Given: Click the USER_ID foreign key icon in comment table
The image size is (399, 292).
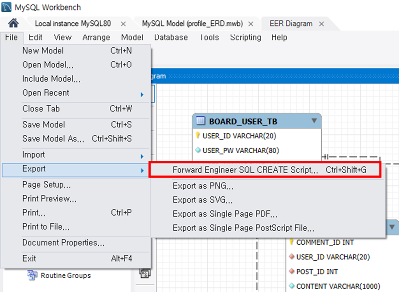Looking at the screenshot, I should pos(292,256).
